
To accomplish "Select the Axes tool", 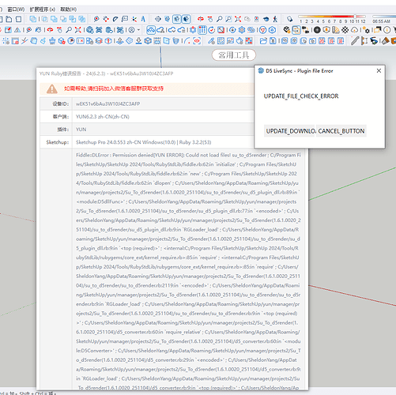I will click(x=134, y=19).
